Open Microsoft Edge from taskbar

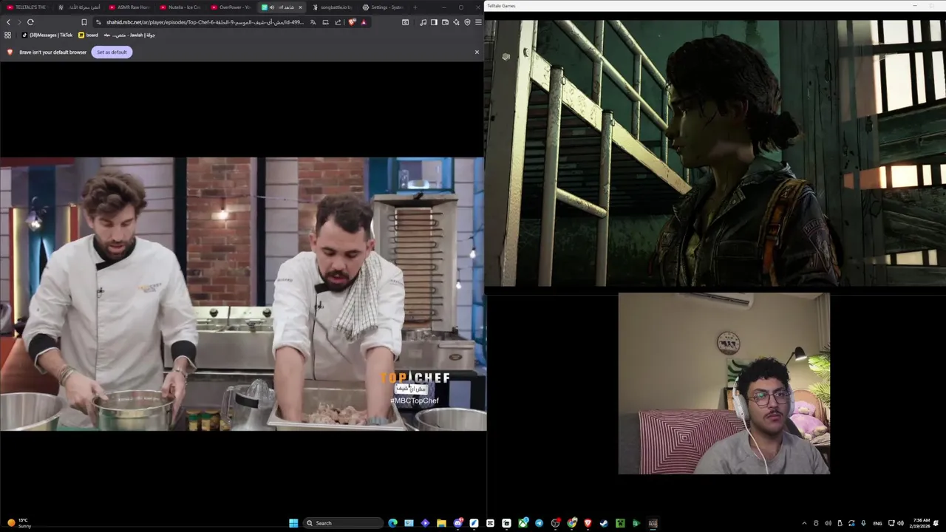[392, 523]
